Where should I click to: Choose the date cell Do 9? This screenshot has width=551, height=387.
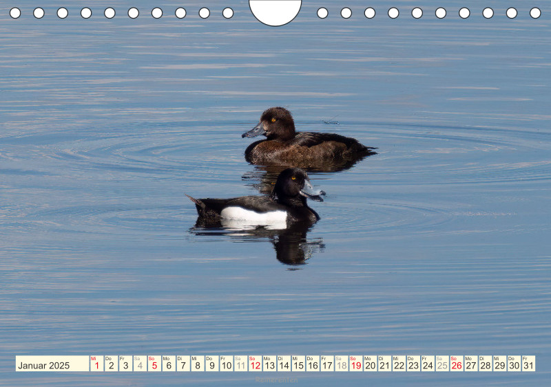(212, 363)
